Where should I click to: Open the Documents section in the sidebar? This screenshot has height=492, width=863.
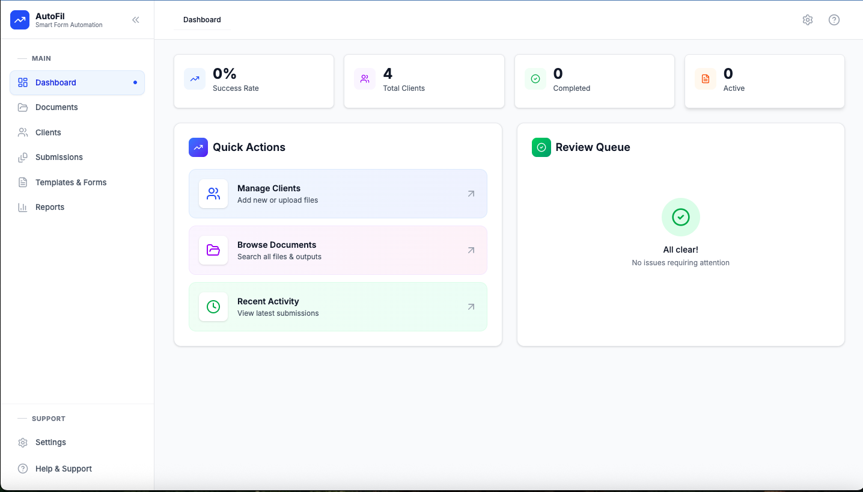(58, 107)
